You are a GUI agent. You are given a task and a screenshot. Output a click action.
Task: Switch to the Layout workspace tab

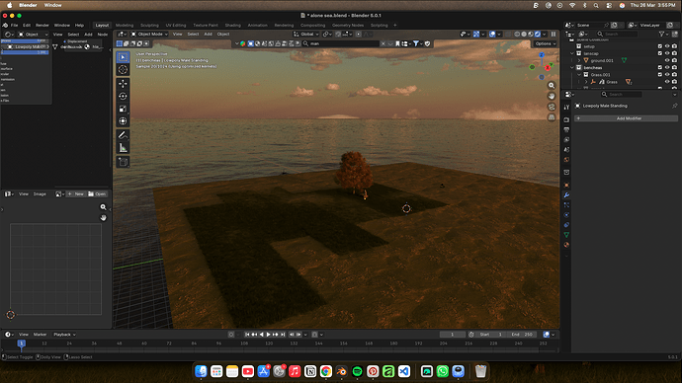point(102,26)
